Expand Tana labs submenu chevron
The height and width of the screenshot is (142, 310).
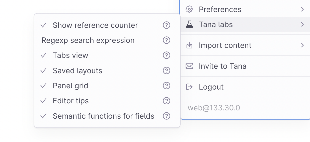click(302, 24)
